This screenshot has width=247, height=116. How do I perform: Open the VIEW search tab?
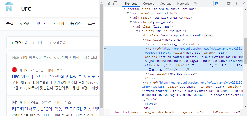tap(24, 24)
